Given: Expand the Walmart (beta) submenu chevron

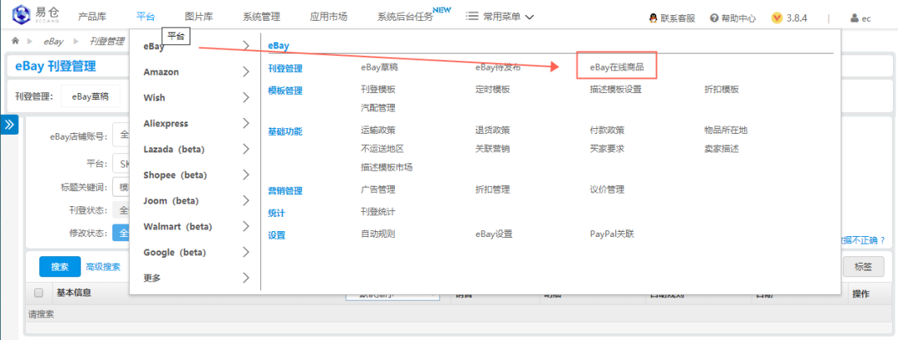Looking at the screenshot, I should [x=245, y=227].
